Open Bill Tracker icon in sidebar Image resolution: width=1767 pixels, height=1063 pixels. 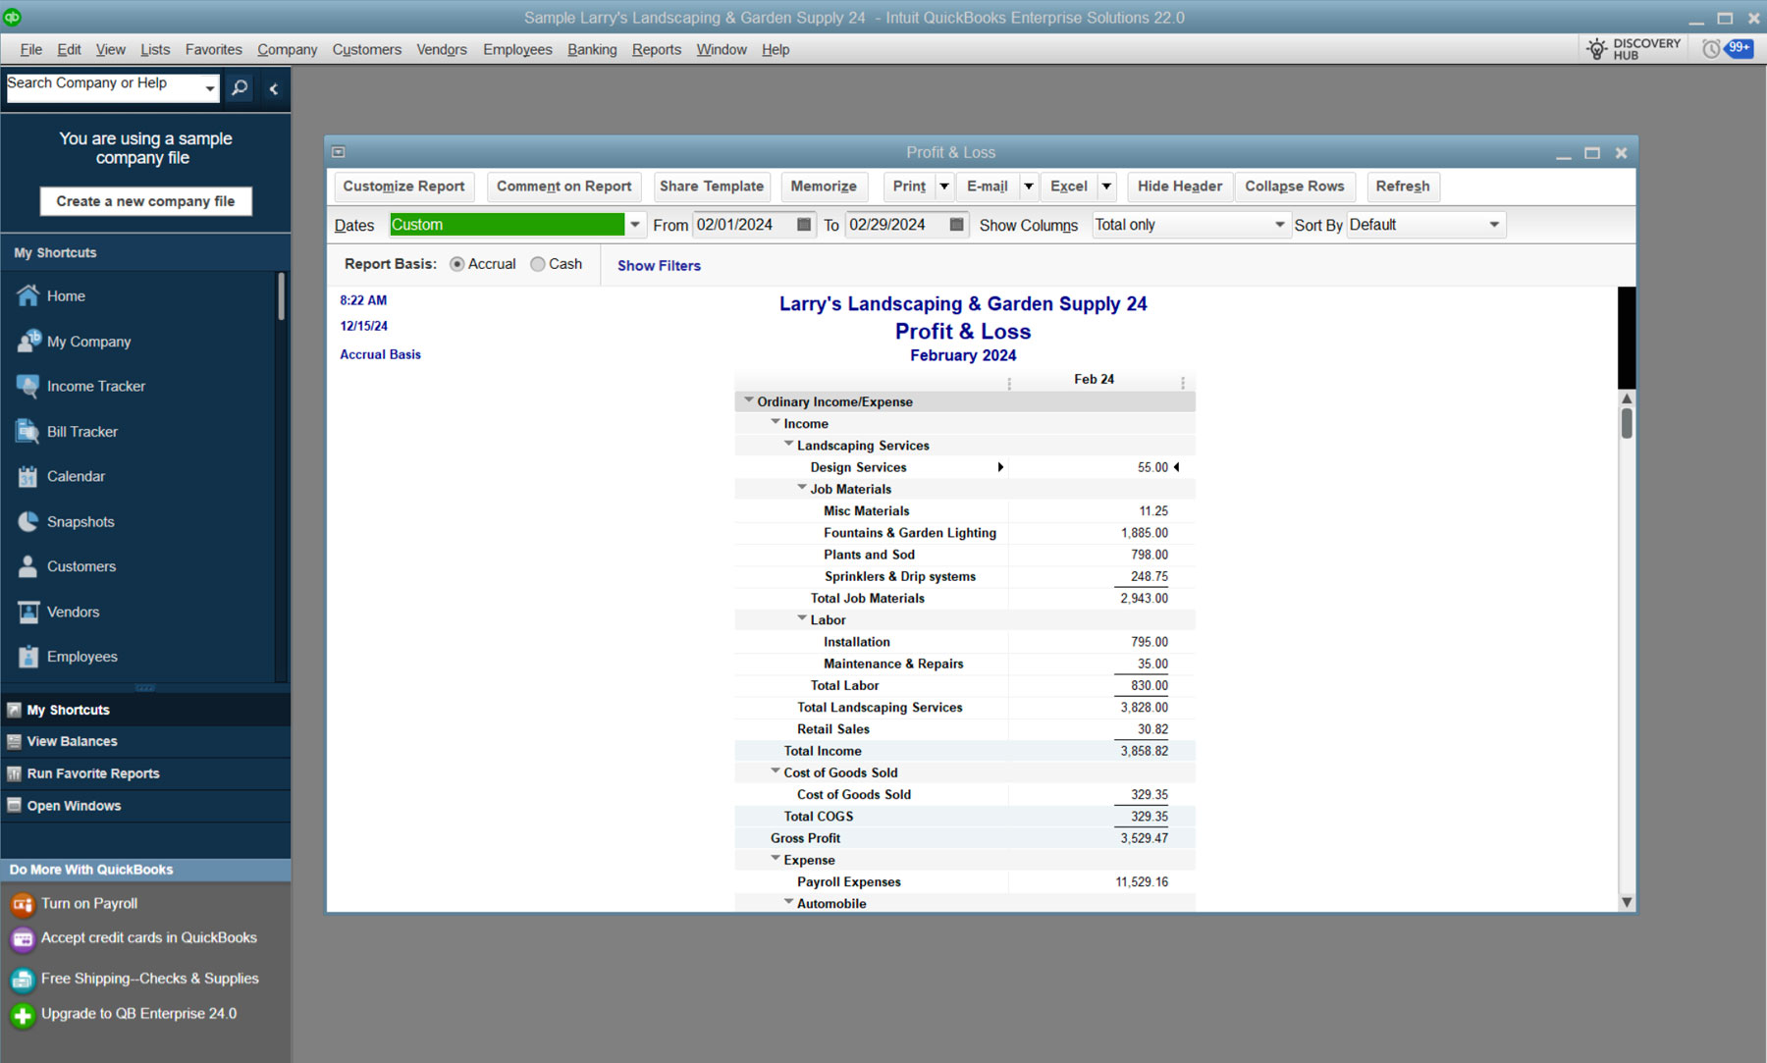click(28, 431)
